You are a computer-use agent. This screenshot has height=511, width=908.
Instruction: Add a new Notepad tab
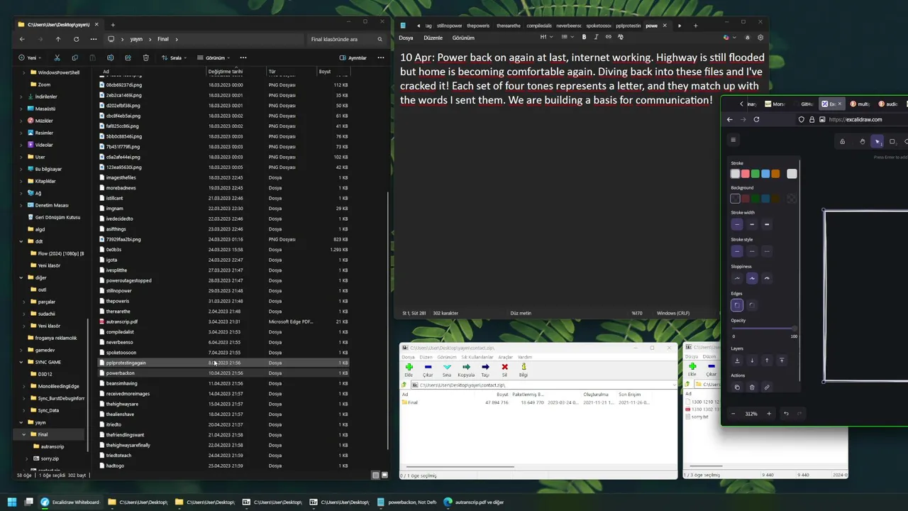[x=695, y=26]
